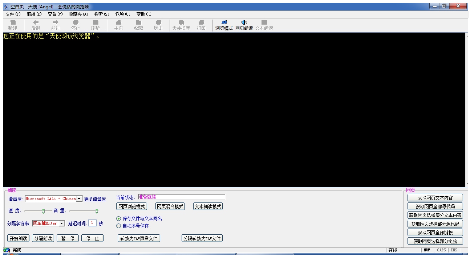
Task: Open the 文件(F) menu
Action: tap(13, 14)
